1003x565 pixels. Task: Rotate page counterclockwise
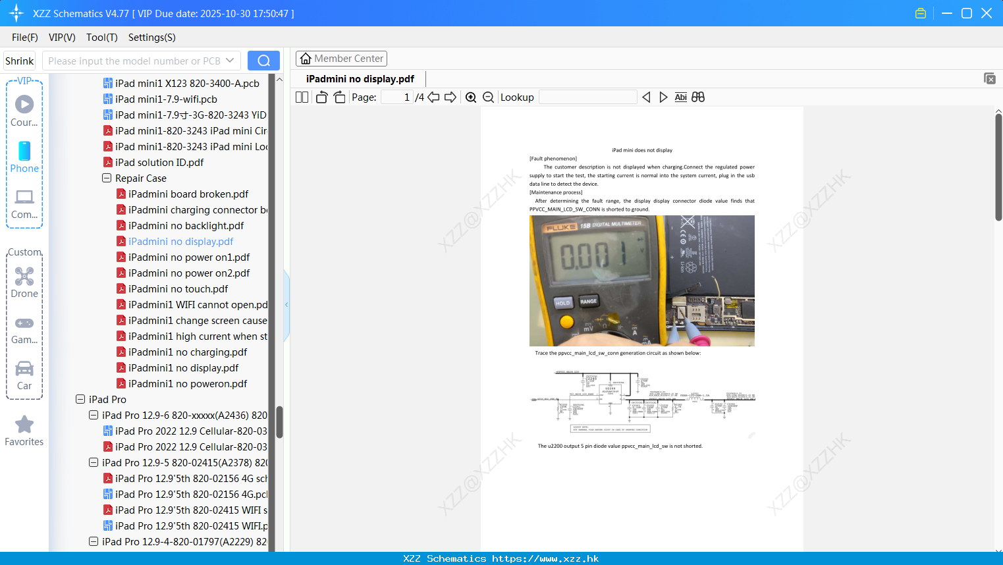[x=321, y=97]
